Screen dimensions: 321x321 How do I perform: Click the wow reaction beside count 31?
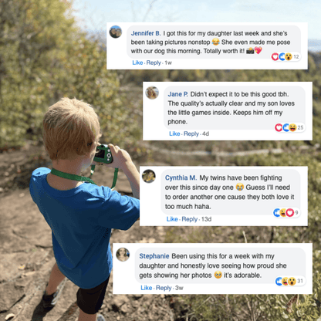pyautogui.click(x=292, y=281)
